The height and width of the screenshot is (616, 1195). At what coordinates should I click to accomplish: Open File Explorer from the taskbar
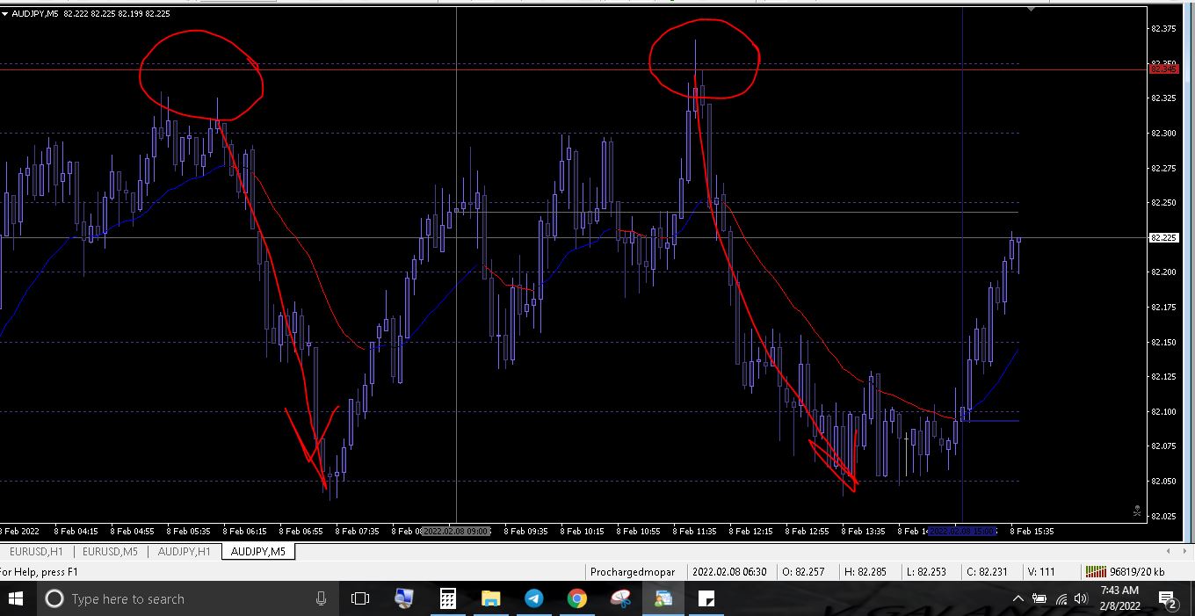(x=490, y=598)
